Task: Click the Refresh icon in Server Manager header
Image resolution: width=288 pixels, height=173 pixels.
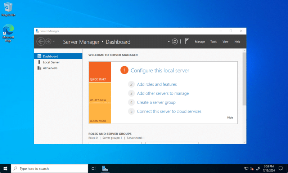Action: [x=175, y=41]
